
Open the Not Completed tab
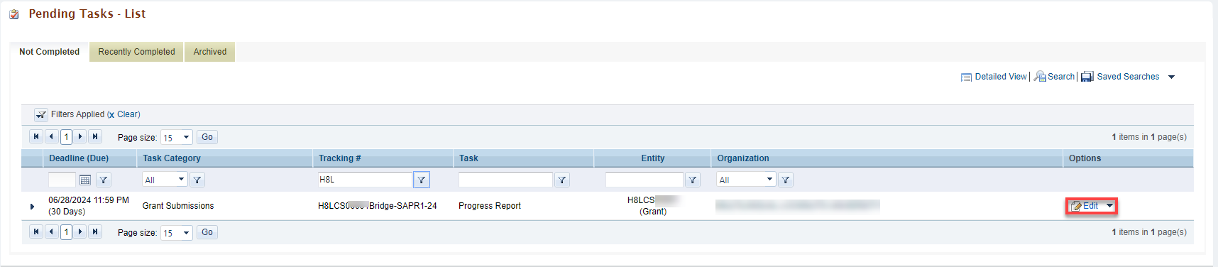click(49, 52)
